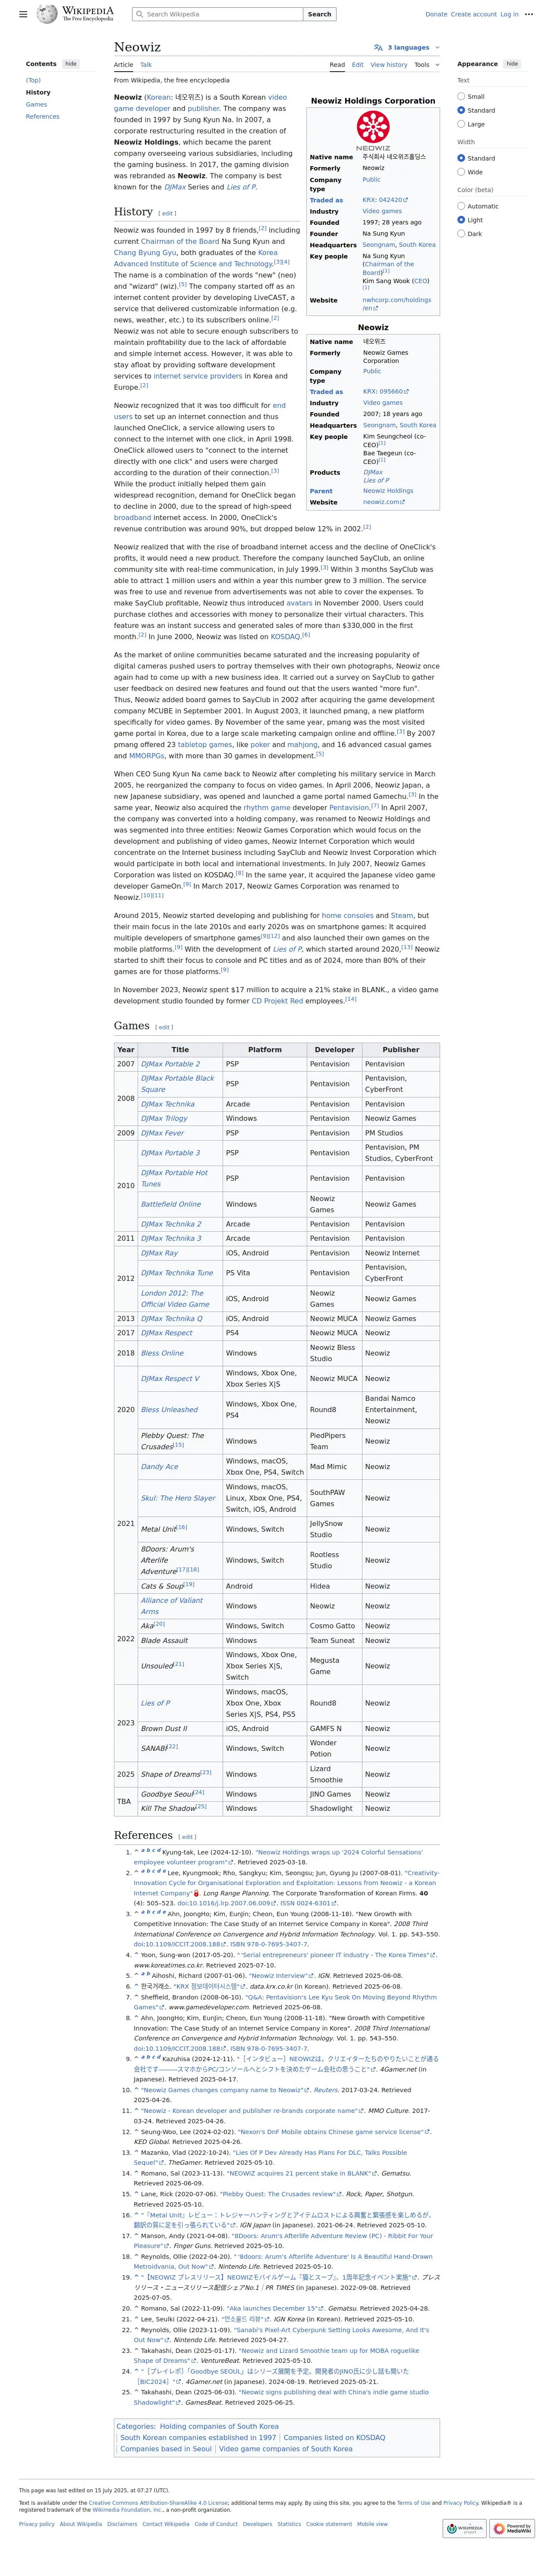Edit the History section
Image resolution: width=554 pixels, height=2576 pixels.
(167, 213)
